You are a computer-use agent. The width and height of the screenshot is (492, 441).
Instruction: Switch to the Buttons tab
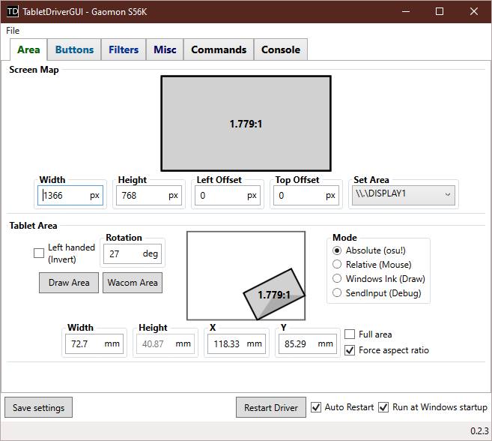[74, 49]
